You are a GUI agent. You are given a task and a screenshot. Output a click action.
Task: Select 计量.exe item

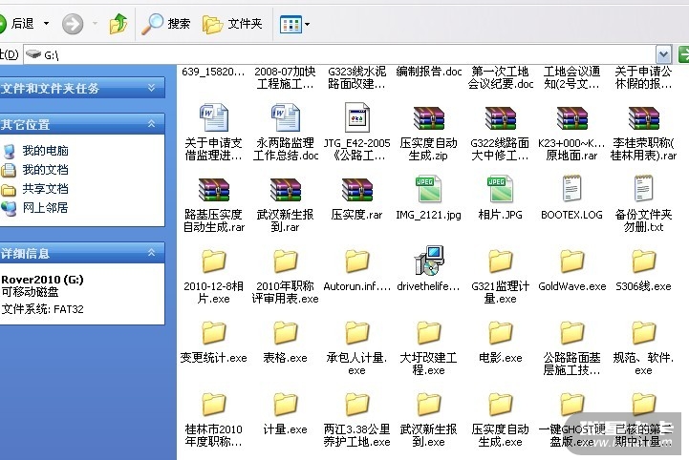point(285,413)
